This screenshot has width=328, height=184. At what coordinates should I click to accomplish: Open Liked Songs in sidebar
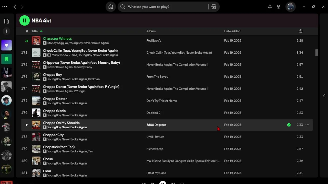point(6,45)
